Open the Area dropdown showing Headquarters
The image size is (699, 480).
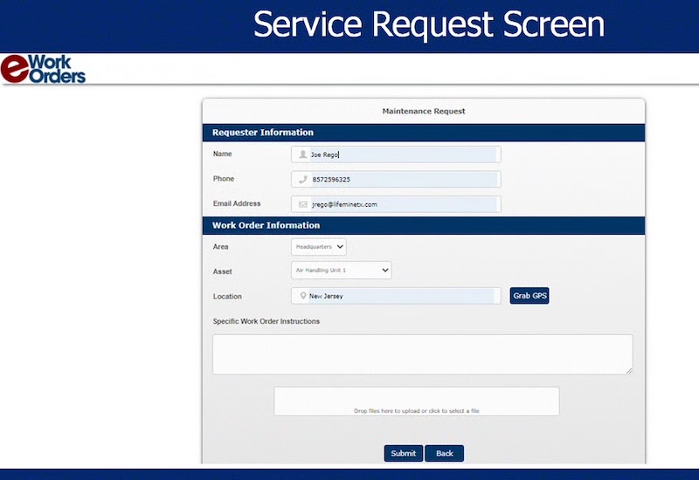pos(319,247)
